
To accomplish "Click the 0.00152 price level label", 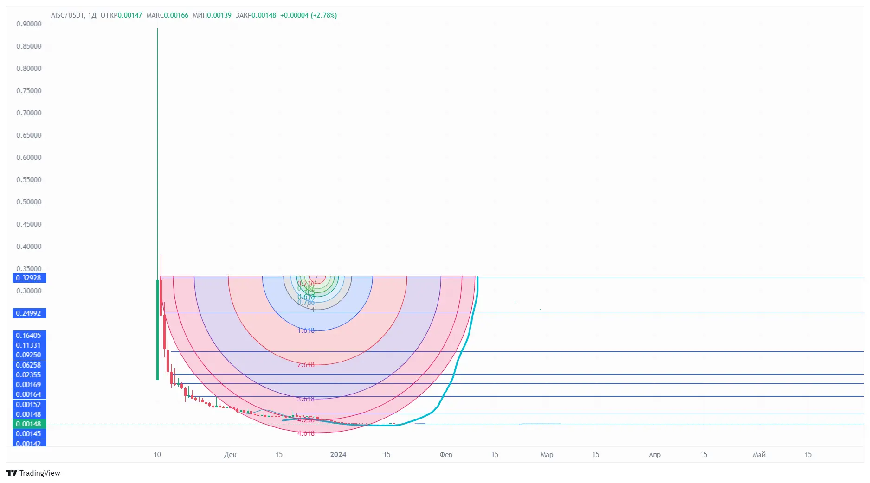I will point(29,405).
